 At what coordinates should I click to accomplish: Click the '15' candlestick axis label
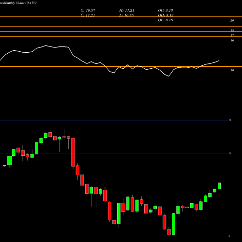(x=230, y=120)
